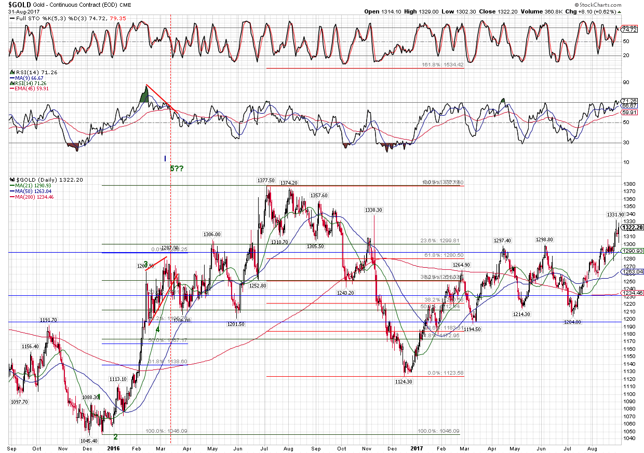Screen dimensions: 644x453
Task: Select the 1331.90 recent high label
Action: (615, 214)
